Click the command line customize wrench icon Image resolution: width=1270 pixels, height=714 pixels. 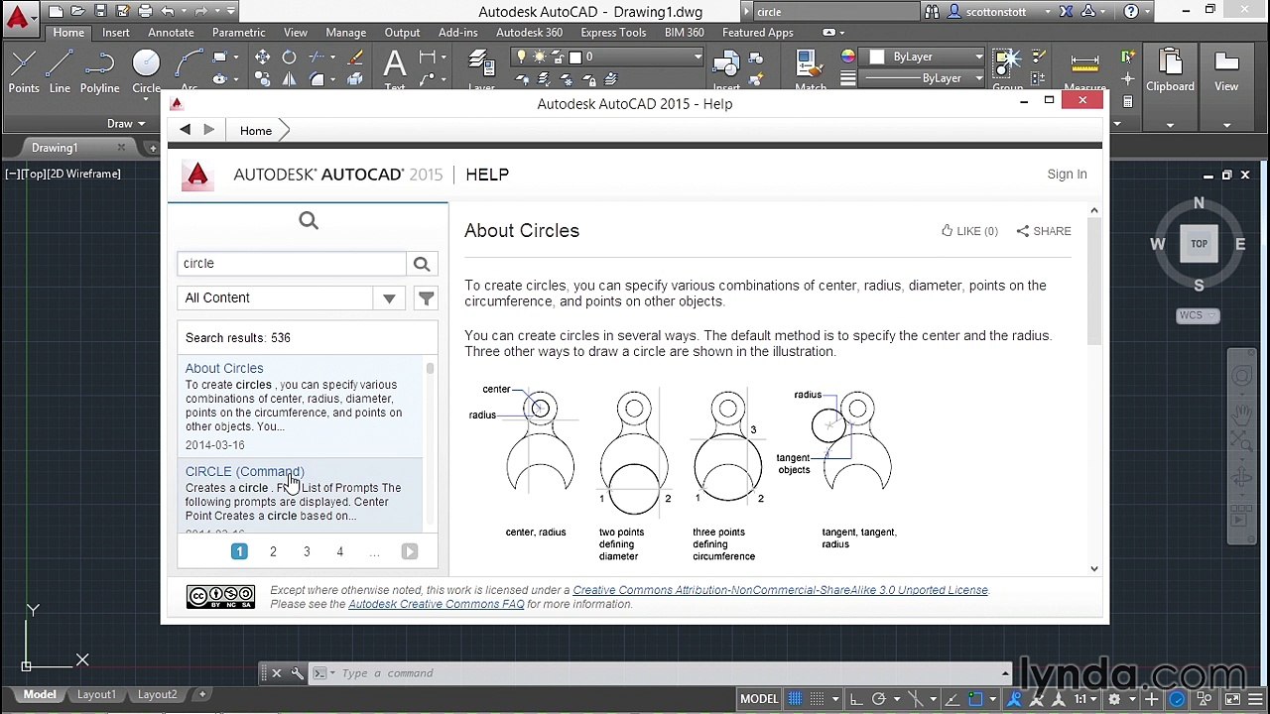(297, 673)
